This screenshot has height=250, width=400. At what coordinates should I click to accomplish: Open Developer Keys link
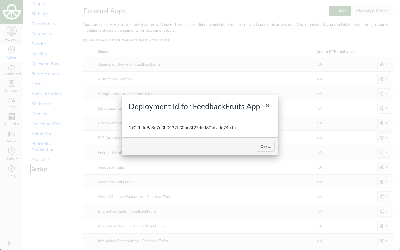click(47, 124)
